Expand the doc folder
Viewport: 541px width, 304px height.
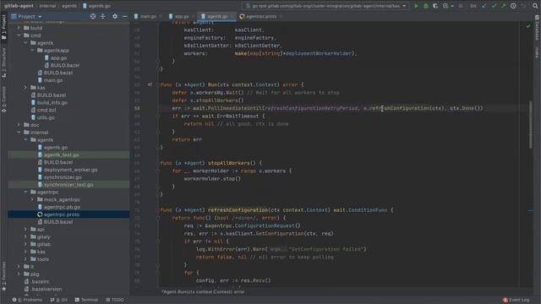click(x=19, y=125)
